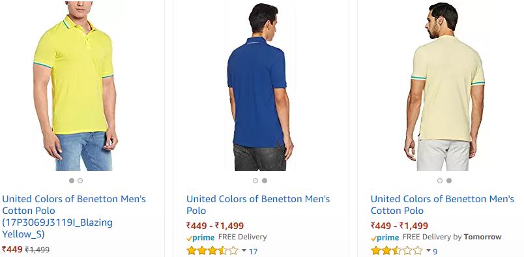Viewport: 524px width, 257px height.
Task: Open the Blazing Yellow Cotton Polo title link
Action: point(74,217)
